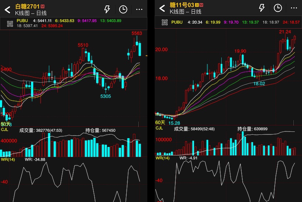Tap PUBU indicator label in 白糖2701 chart

click(22, 21)
